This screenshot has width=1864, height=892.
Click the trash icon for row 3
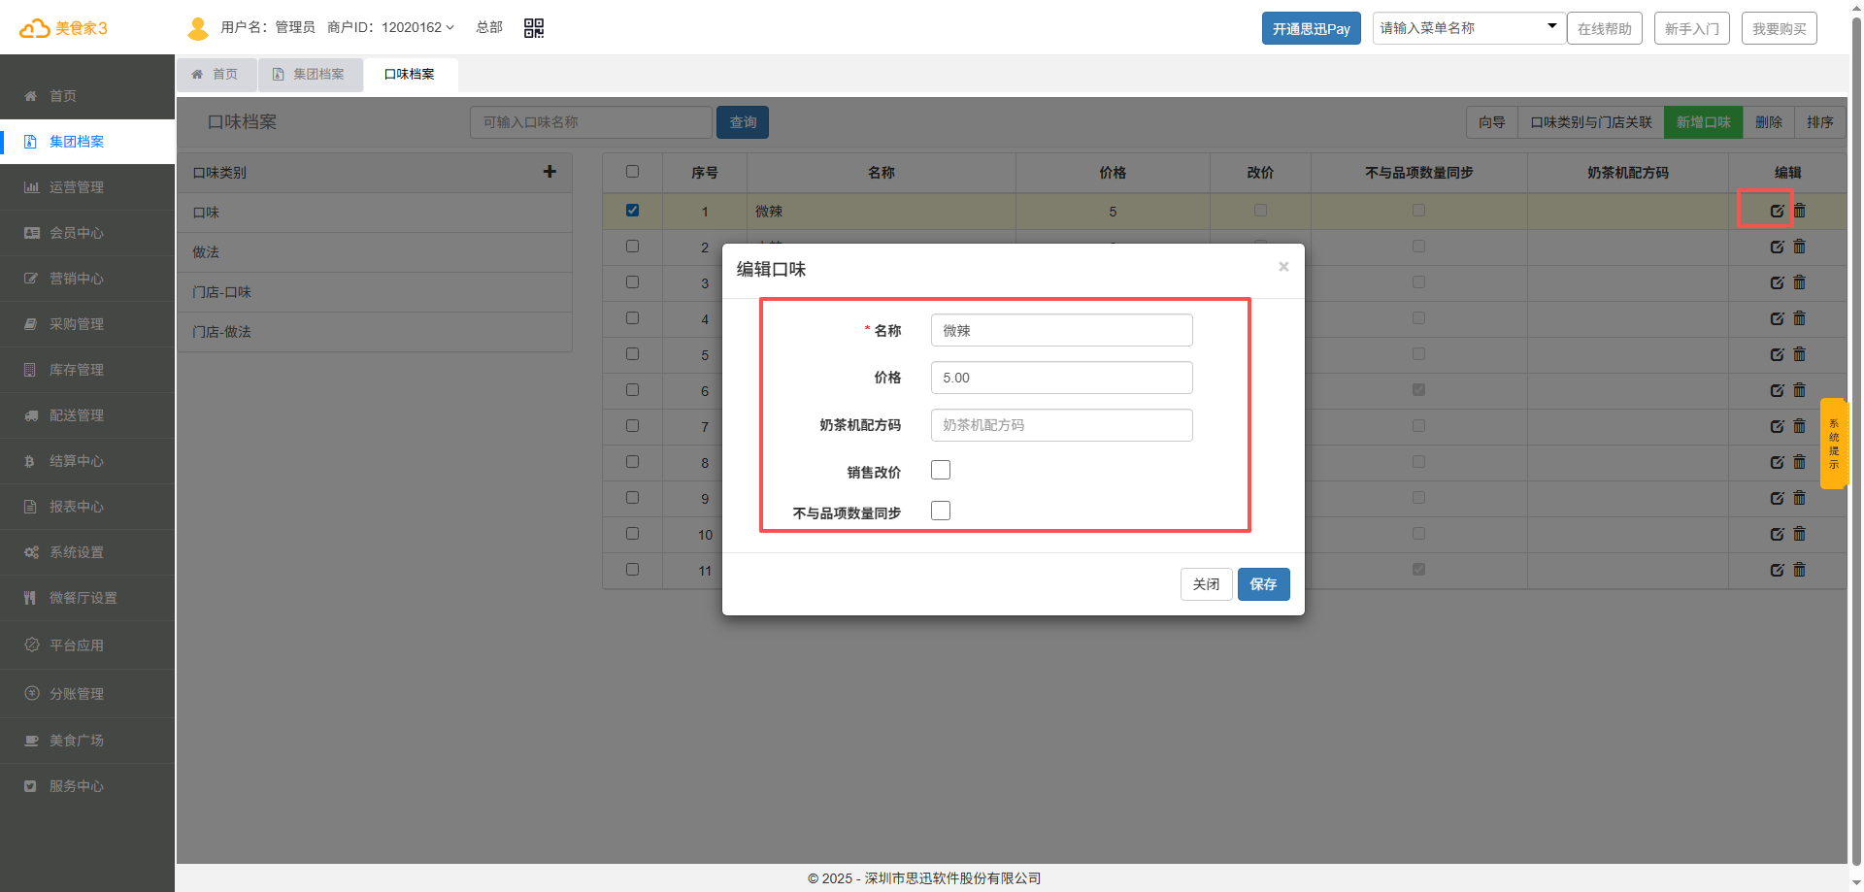pyautogui.click(x=1799, y=282)
